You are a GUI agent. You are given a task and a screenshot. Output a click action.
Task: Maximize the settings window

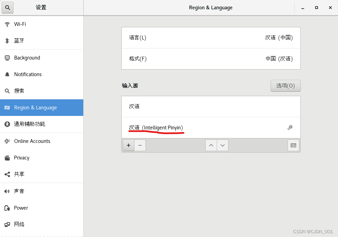pyautogui.click(x=317, y=8)
